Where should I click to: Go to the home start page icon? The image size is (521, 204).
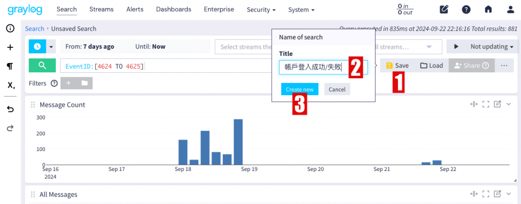click(488, 9)
